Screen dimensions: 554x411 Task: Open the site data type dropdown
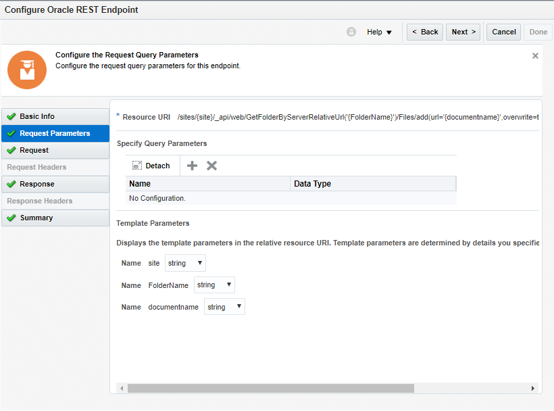pyautogui.click(x=185, y=263)
